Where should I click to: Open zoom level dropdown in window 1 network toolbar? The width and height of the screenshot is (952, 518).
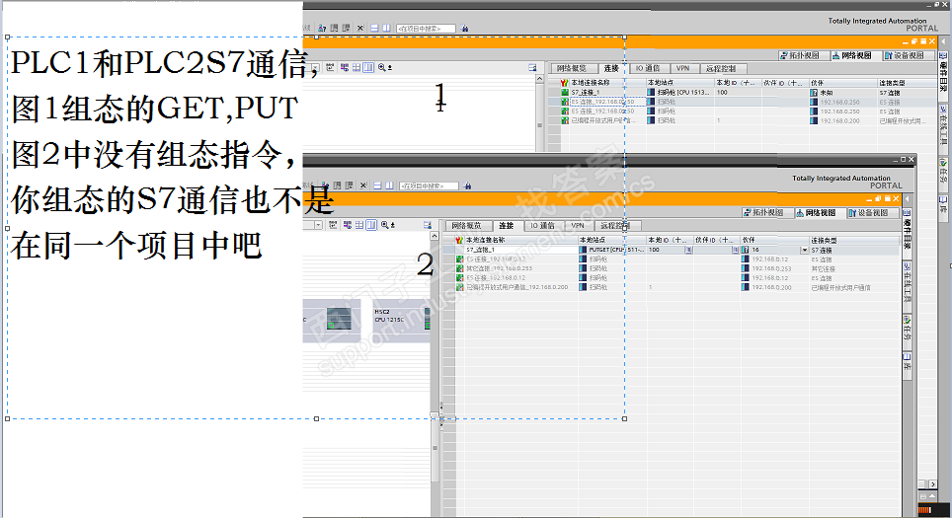pyautogui.click(x=315, y=67)
